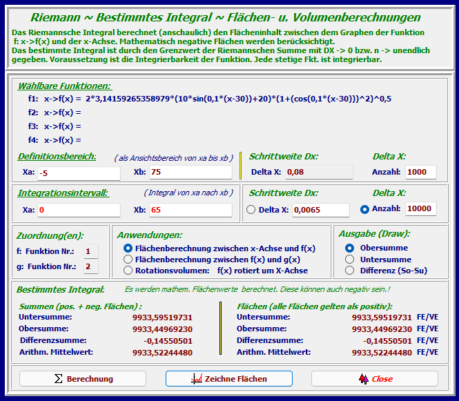Select Untersumme as draw output
Image resolution: width=459 pixels, height=401 pixels.
point(349,260)
